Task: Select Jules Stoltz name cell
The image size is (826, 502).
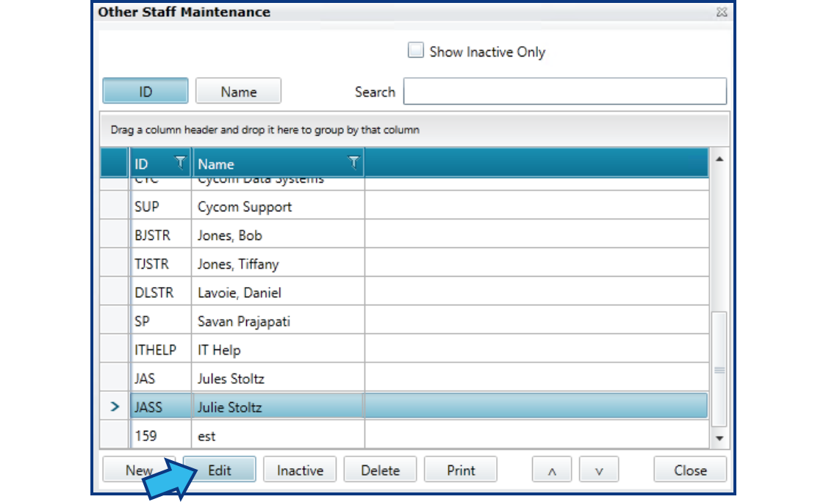Action: (x=278, y=377)
